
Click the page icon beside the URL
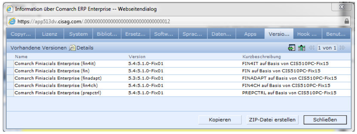(12, 21)
